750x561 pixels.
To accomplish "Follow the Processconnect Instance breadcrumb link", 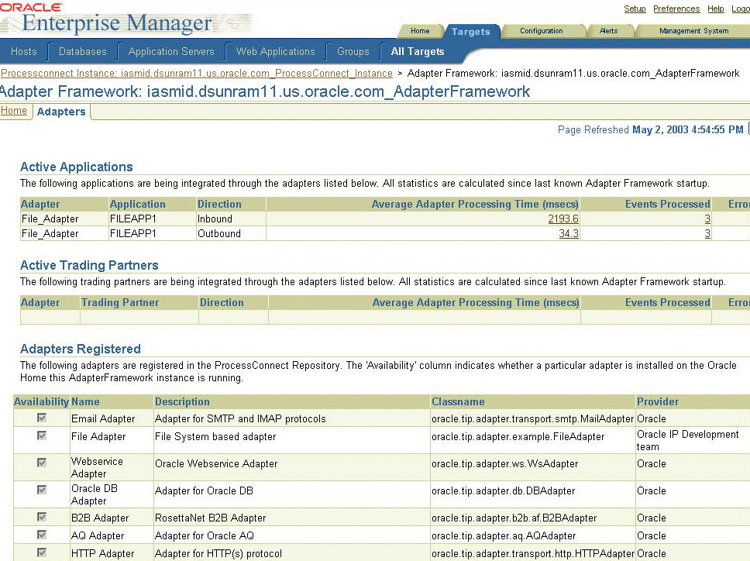I will pos(197,73).
